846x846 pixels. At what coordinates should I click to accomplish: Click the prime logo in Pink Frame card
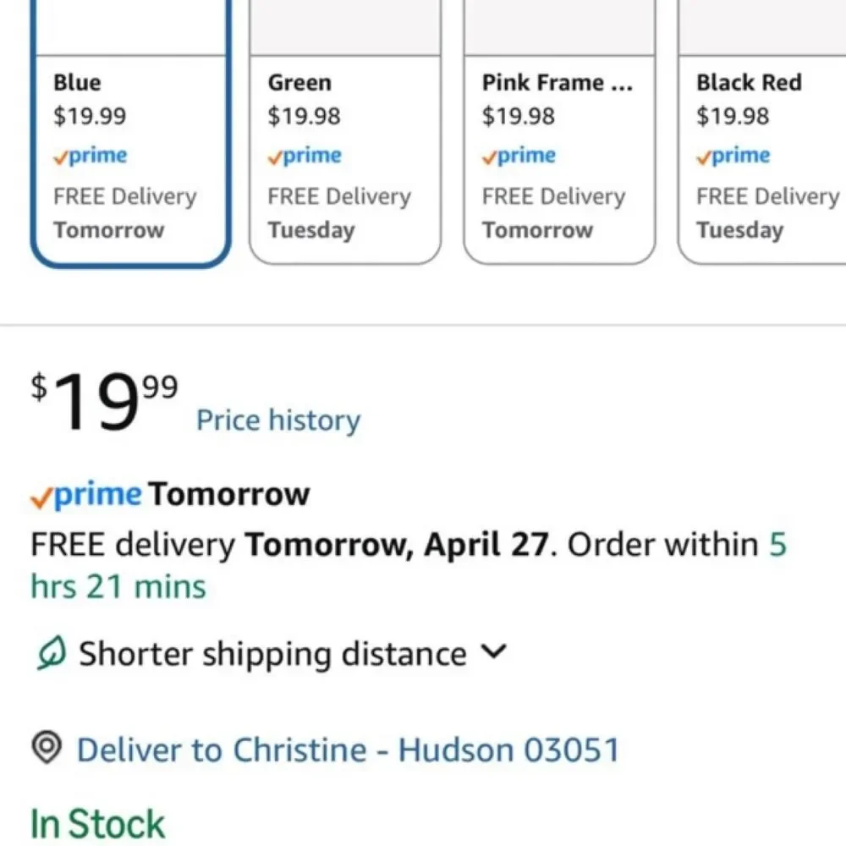(x=519, y=156)
